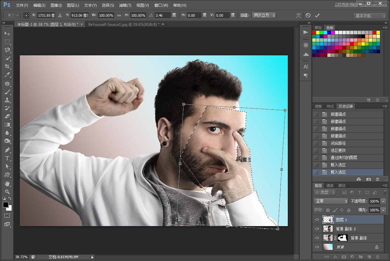Select the Hand tool
The image size is (390, 261).
pos(7,183)
